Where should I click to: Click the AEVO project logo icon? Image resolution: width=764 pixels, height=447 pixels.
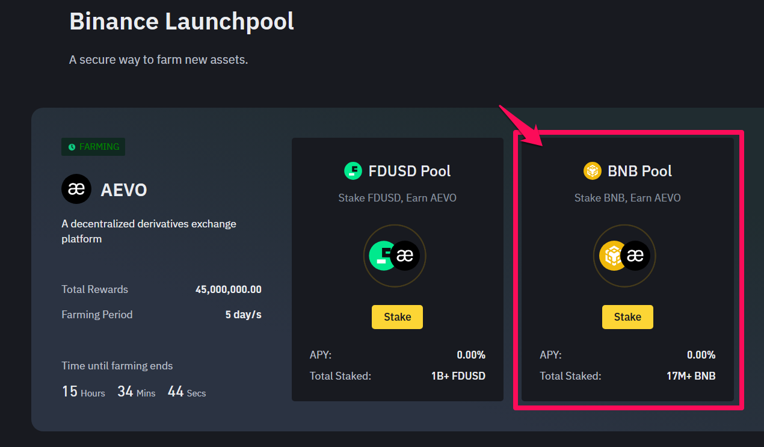pyautogui.click(x=76, y=190)
